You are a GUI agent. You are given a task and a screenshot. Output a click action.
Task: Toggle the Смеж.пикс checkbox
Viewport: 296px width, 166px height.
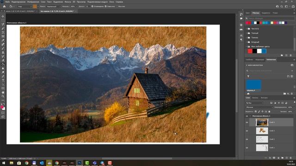point(105,6)
